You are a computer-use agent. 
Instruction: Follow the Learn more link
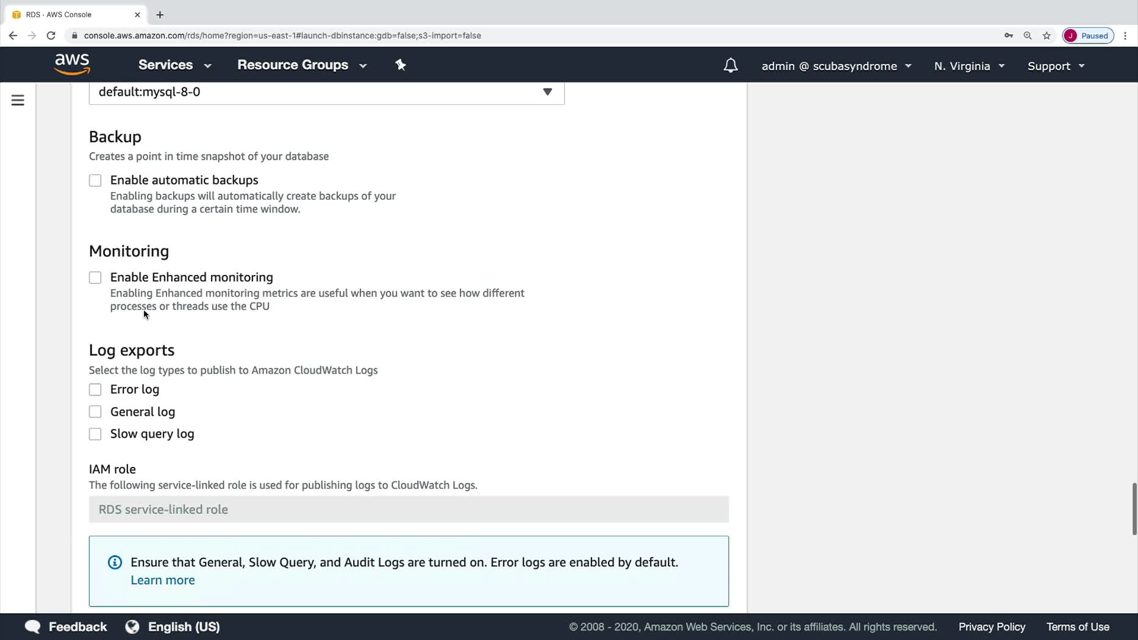163,580
